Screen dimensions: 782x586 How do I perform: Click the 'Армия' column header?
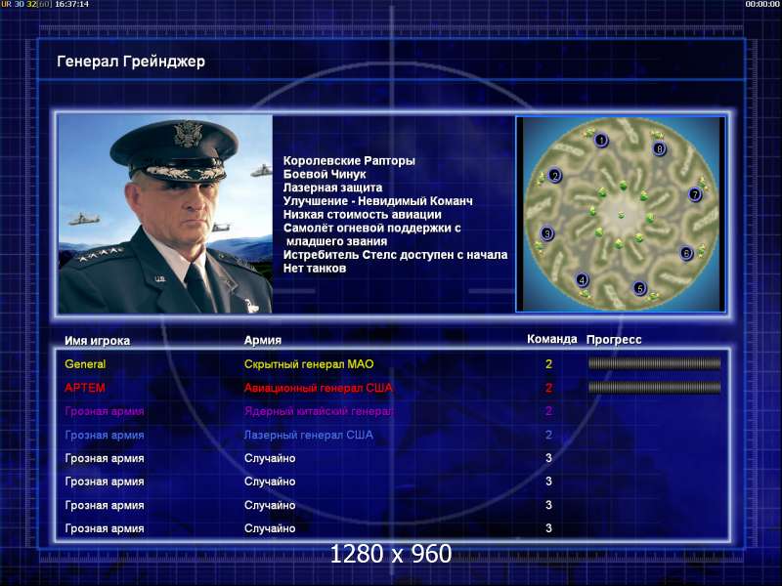click(263, 340)
